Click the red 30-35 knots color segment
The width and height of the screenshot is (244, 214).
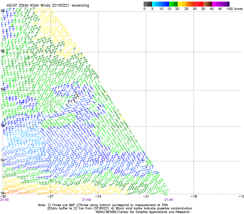[199, 4]
